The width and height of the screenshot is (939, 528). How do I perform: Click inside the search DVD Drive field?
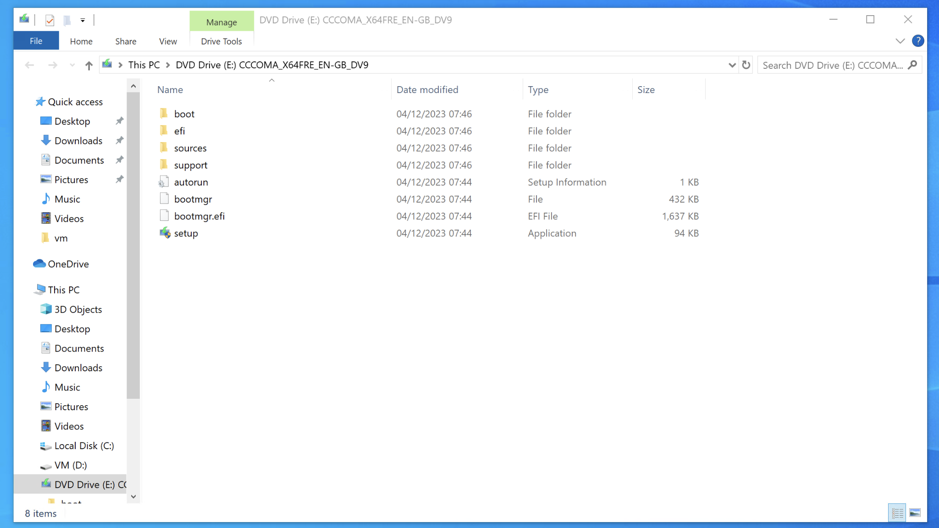825,65
